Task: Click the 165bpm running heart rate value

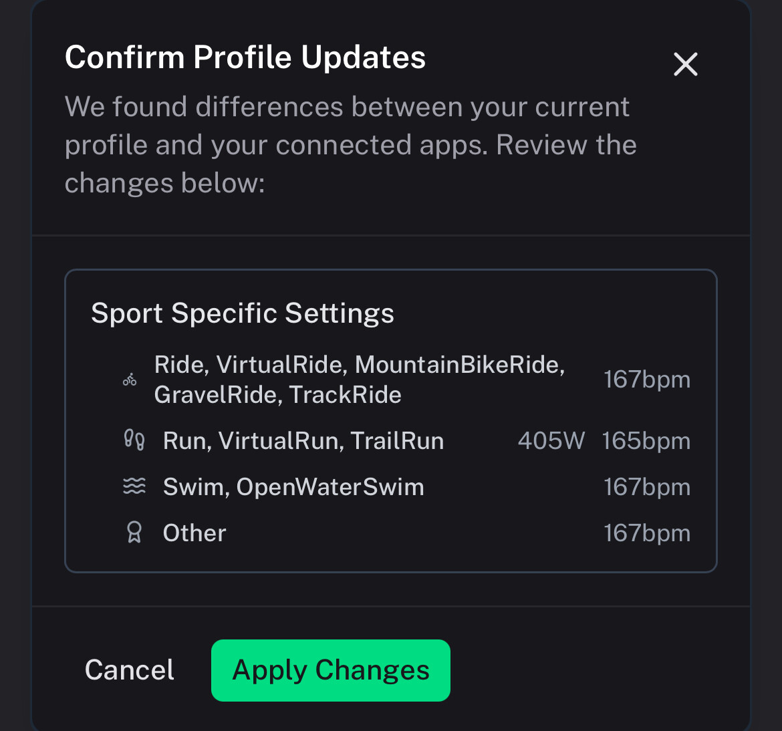Action: [x=646, y=441]
